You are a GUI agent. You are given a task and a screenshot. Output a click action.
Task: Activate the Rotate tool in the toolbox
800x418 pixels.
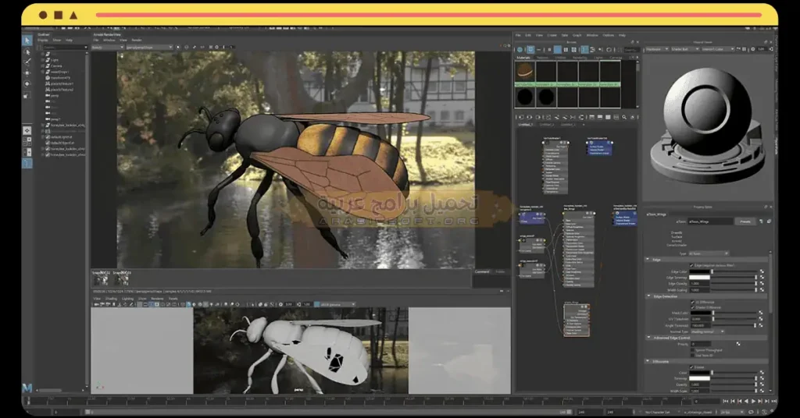[27, 84]
